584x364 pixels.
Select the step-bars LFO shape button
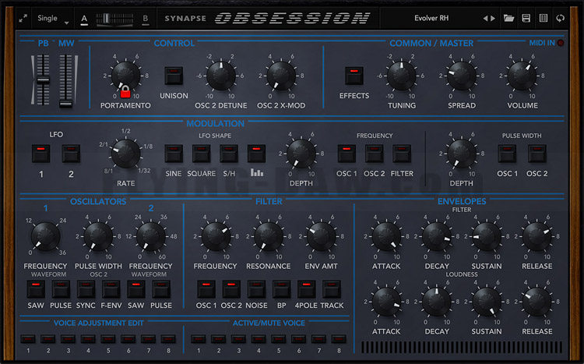coord(257,154)
